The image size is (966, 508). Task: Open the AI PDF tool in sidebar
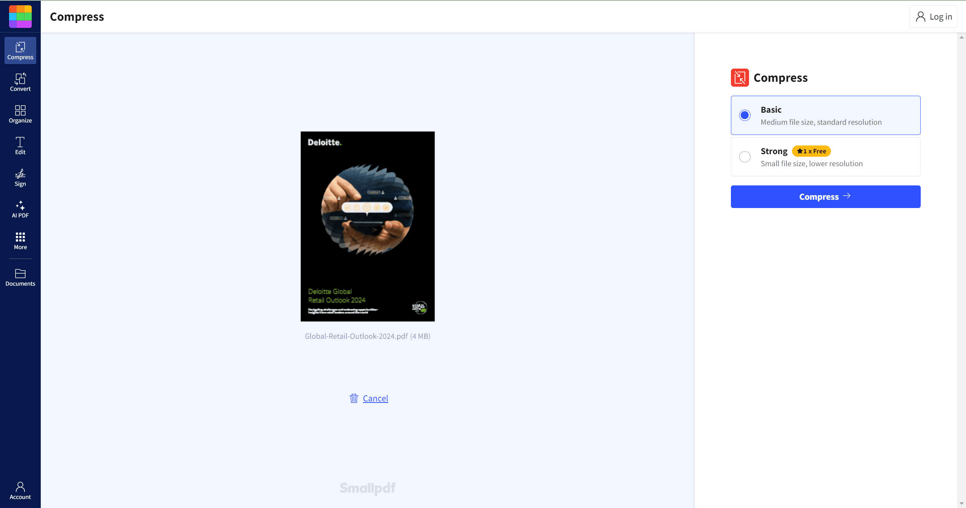point(20,209)
